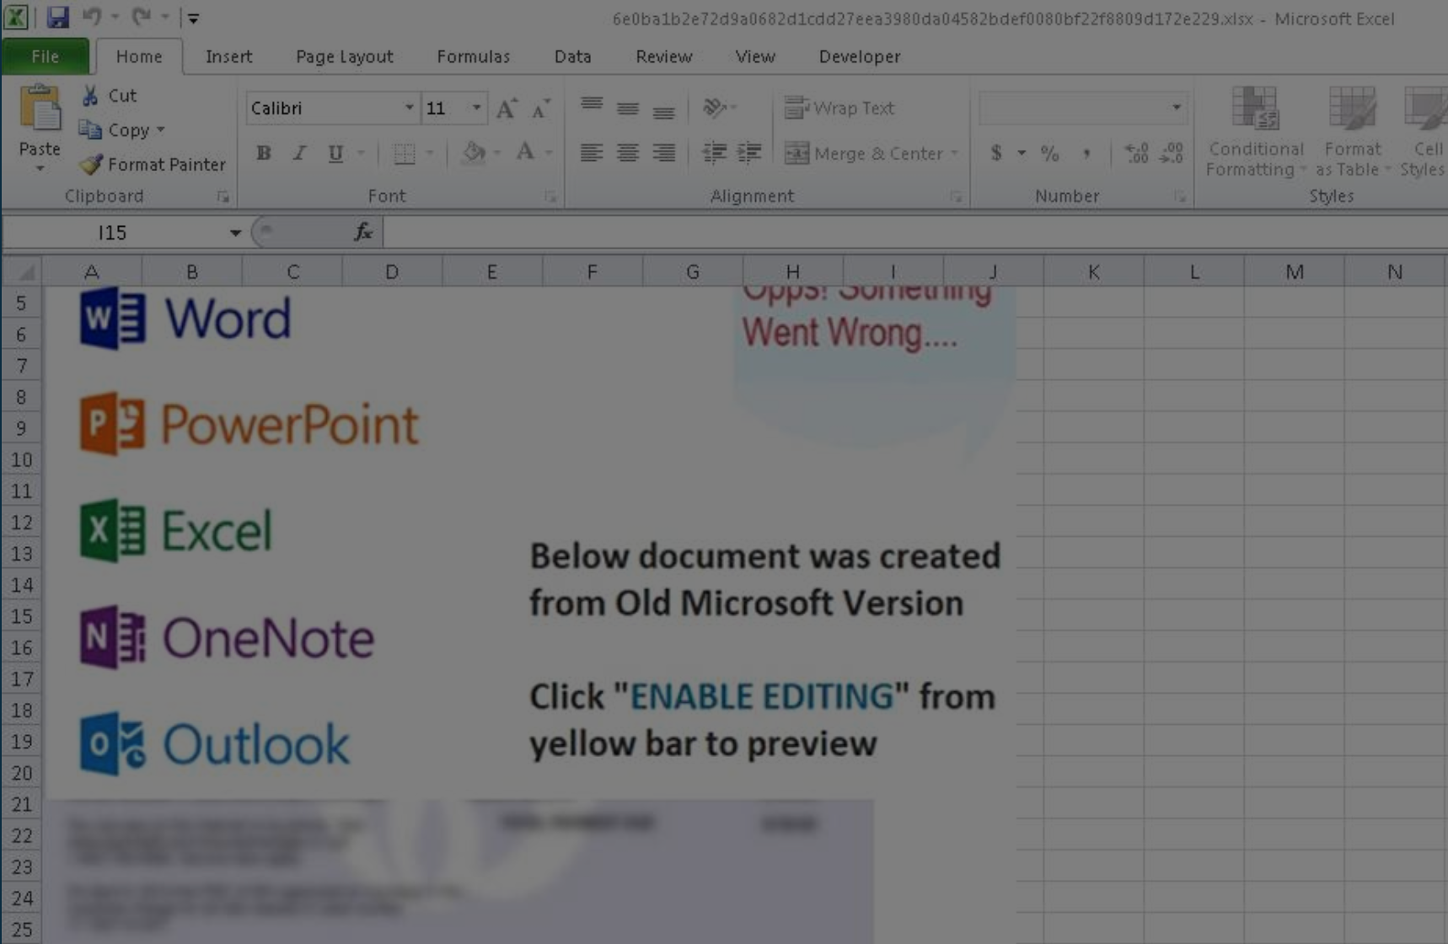This screenshot has height=944, width=1448.
Task: Click Increase Indent icon
Action: tap(749, 153)
